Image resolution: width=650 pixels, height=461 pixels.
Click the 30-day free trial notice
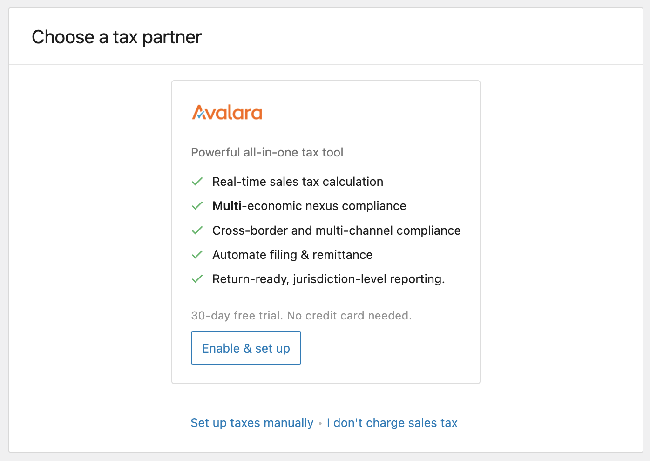point(301,316)
